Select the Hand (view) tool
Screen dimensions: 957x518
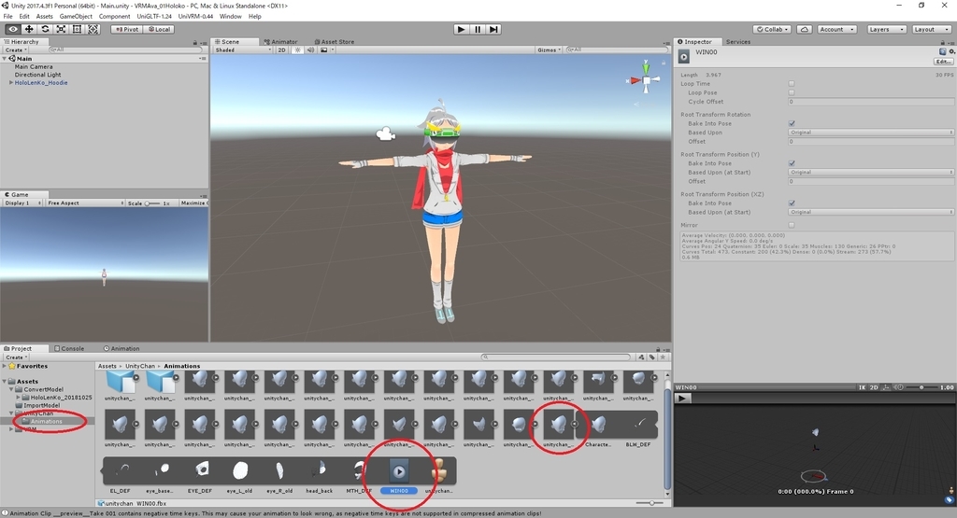click(x=13, y=29)
